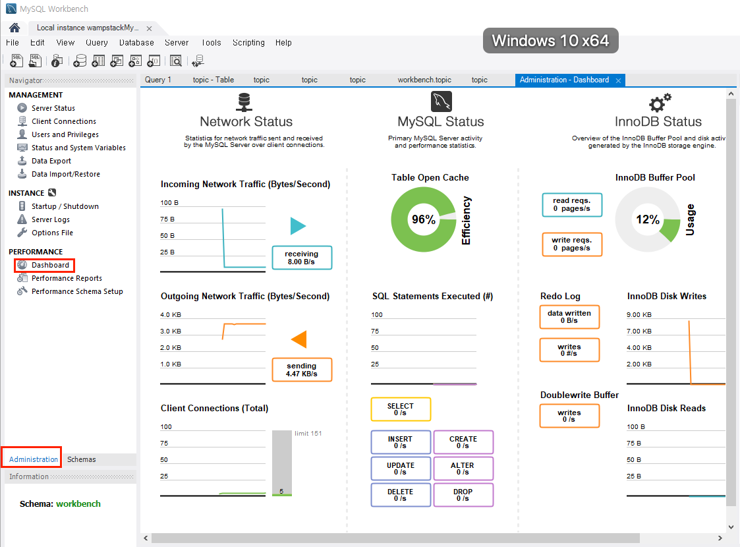Click the INSERT 0 /s statistic box

click(401, 442)
